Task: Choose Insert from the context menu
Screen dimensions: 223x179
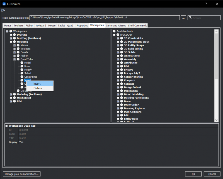Action: pos(37,83)
